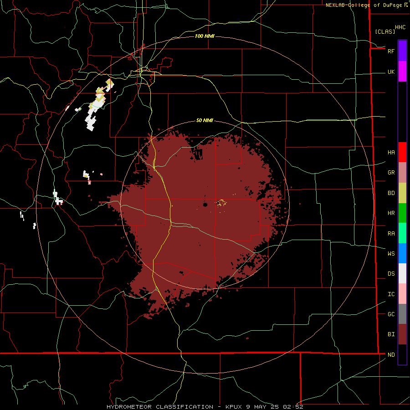Click the UK legend label

[391, 72]
